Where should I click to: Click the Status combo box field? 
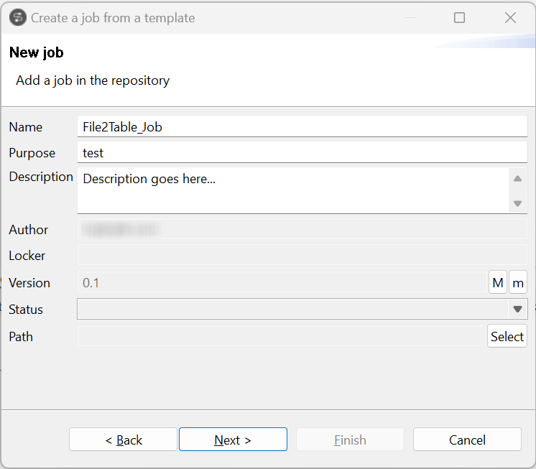(x=292, y=310)
